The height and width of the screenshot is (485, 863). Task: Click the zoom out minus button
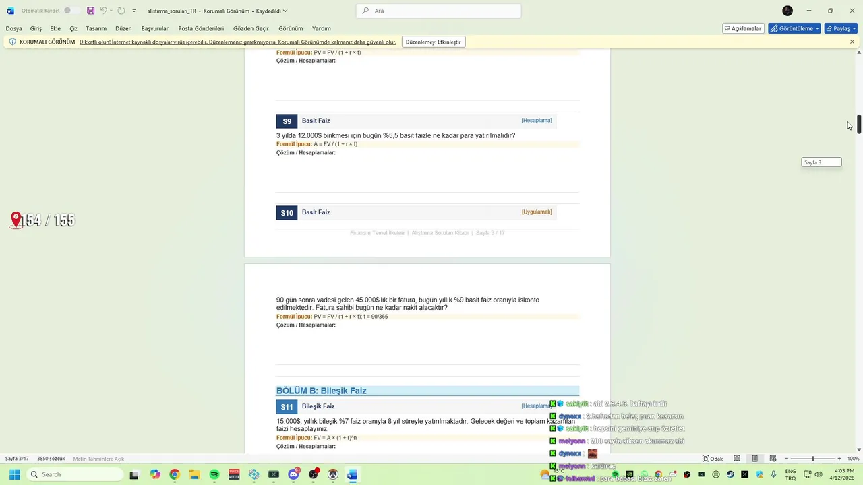[786, 459]
